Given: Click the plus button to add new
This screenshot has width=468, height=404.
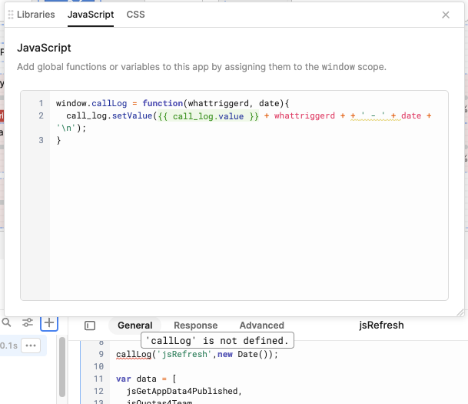Looking at the screenshot, I should pos(49,323).
